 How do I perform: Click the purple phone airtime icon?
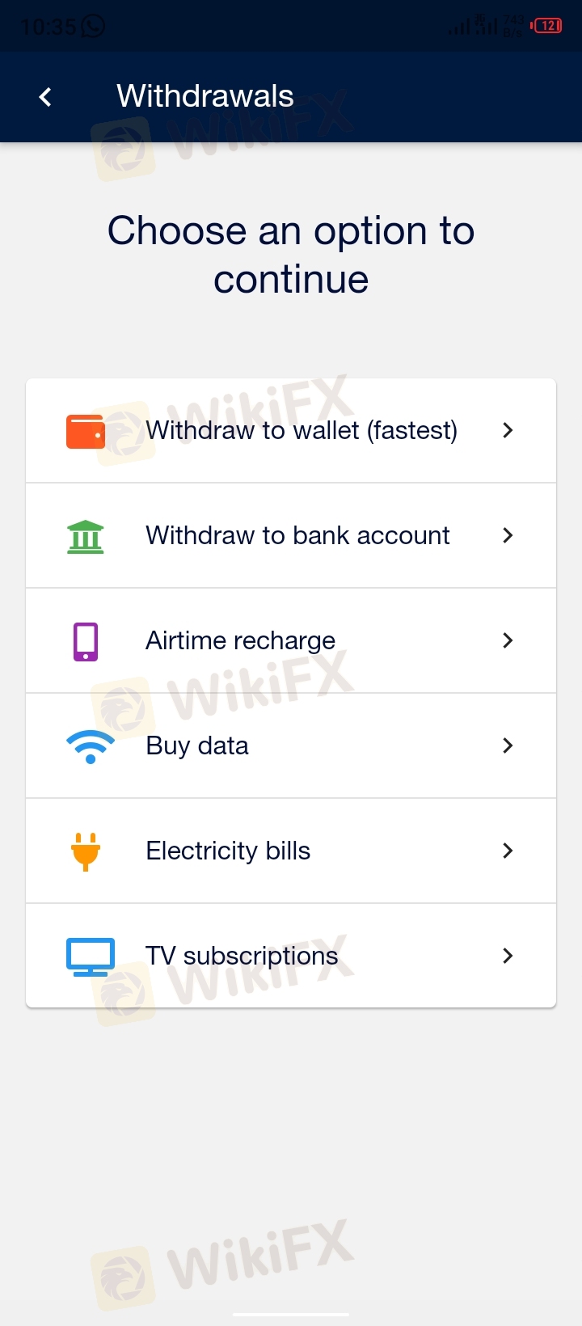coord(86,641)
